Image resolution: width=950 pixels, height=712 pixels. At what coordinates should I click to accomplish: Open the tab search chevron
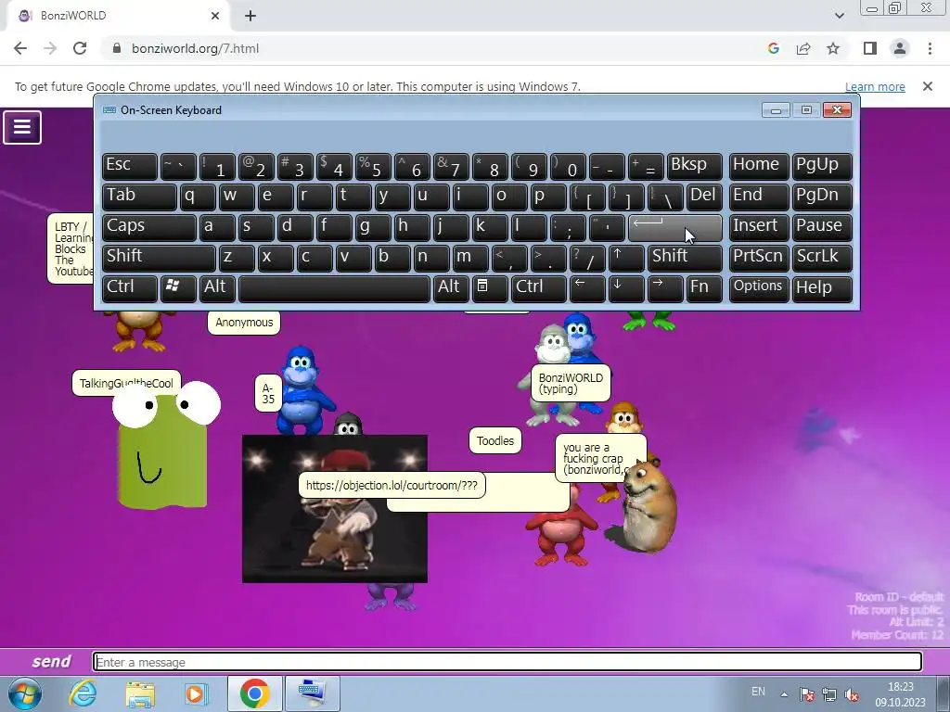839,16
